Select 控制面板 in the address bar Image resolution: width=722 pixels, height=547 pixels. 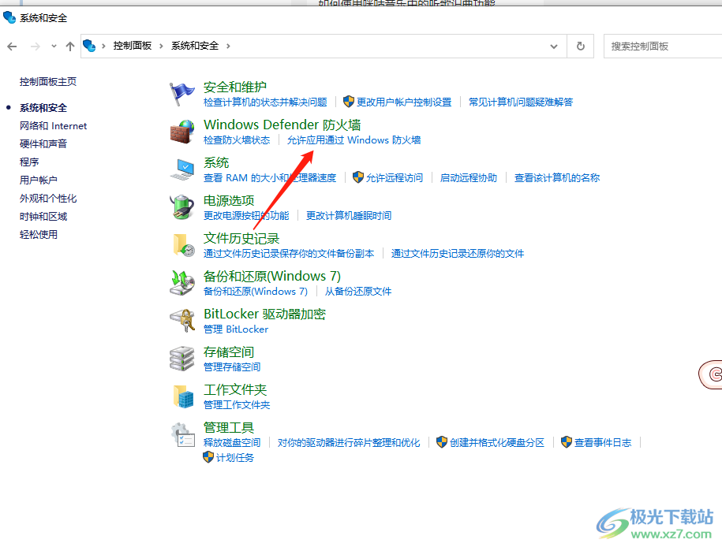133,46
